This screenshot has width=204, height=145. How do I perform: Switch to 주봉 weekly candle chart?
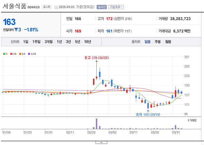[158, 42]
